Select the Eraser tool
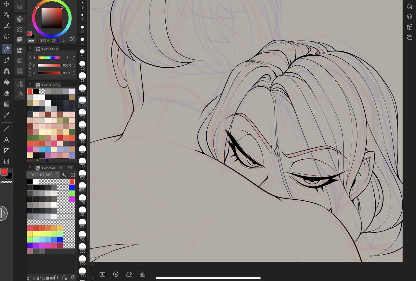The height and width of the screenshot is (281, 416). point(6,93)
